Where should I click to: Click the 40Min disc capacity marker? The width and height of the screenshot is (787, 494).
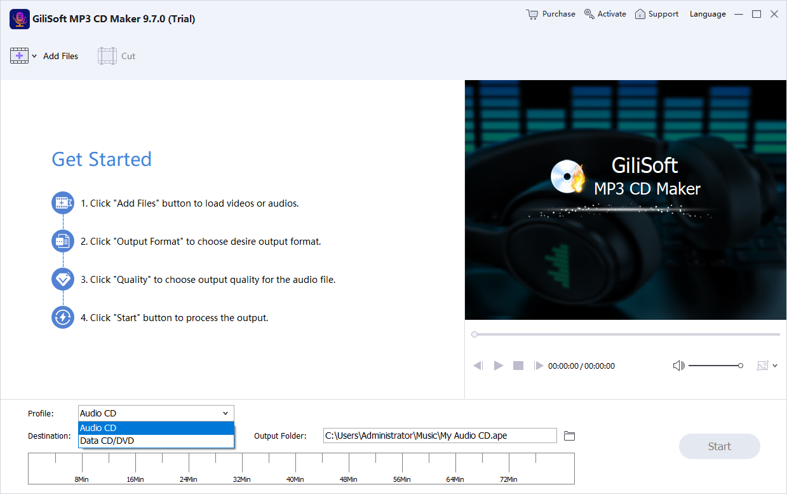(x=295, y=479)
